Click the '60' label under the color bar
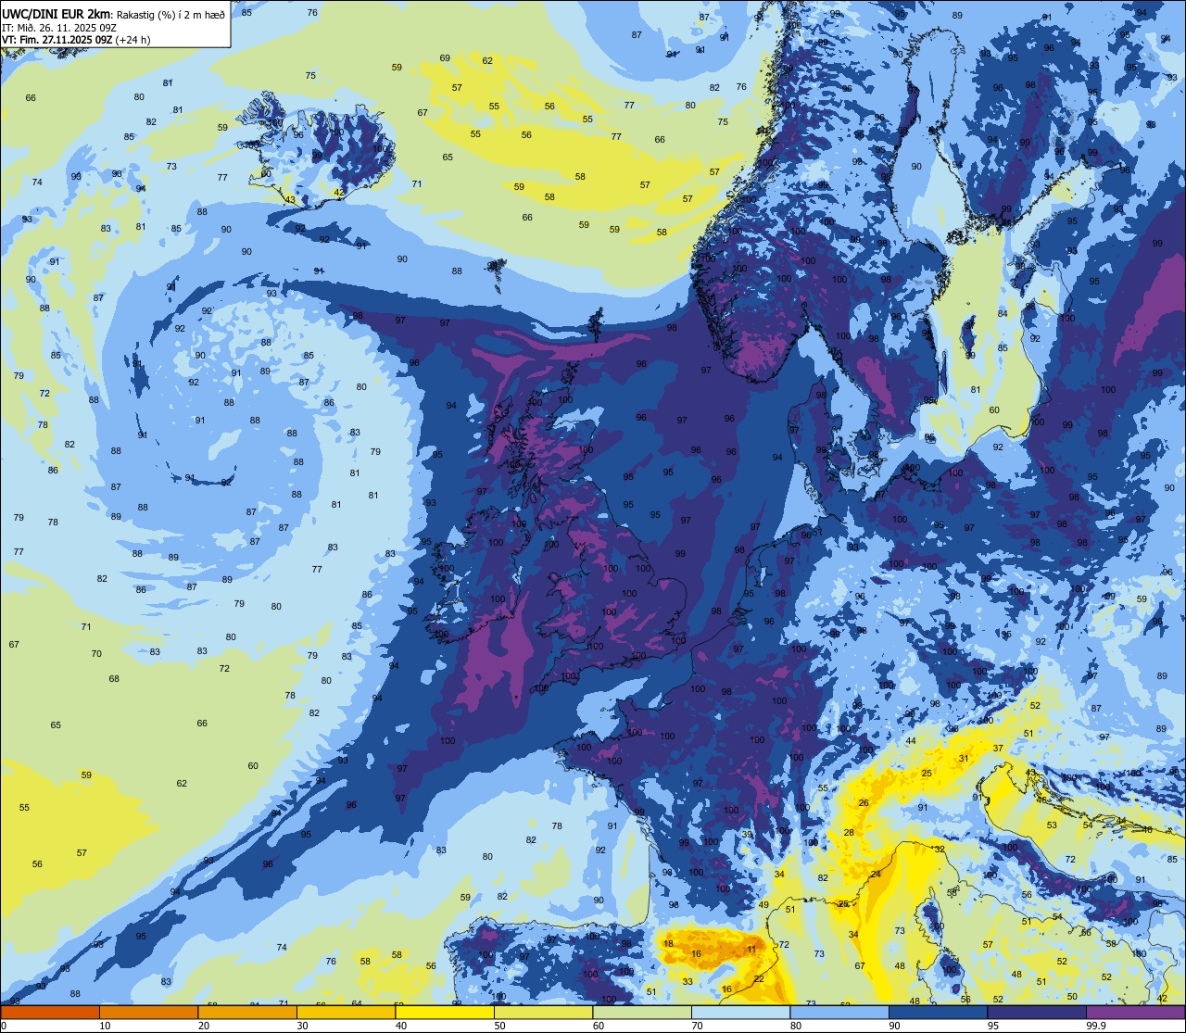This screenshot has height=1033, width=1186. coord(599,1026)
